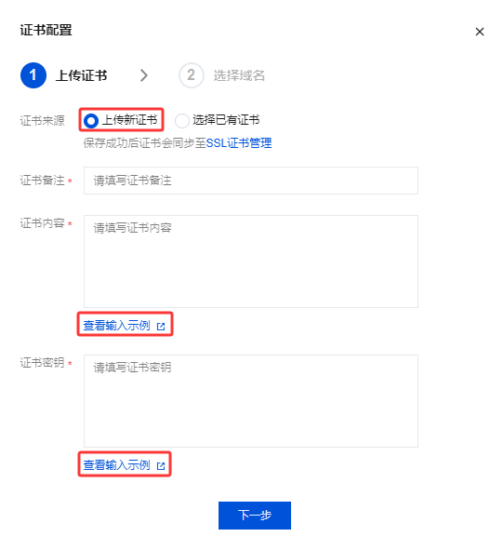Focus the 请填写证书备注 input field
Viewport: 504px width, 550px height.
pos(251,181)
